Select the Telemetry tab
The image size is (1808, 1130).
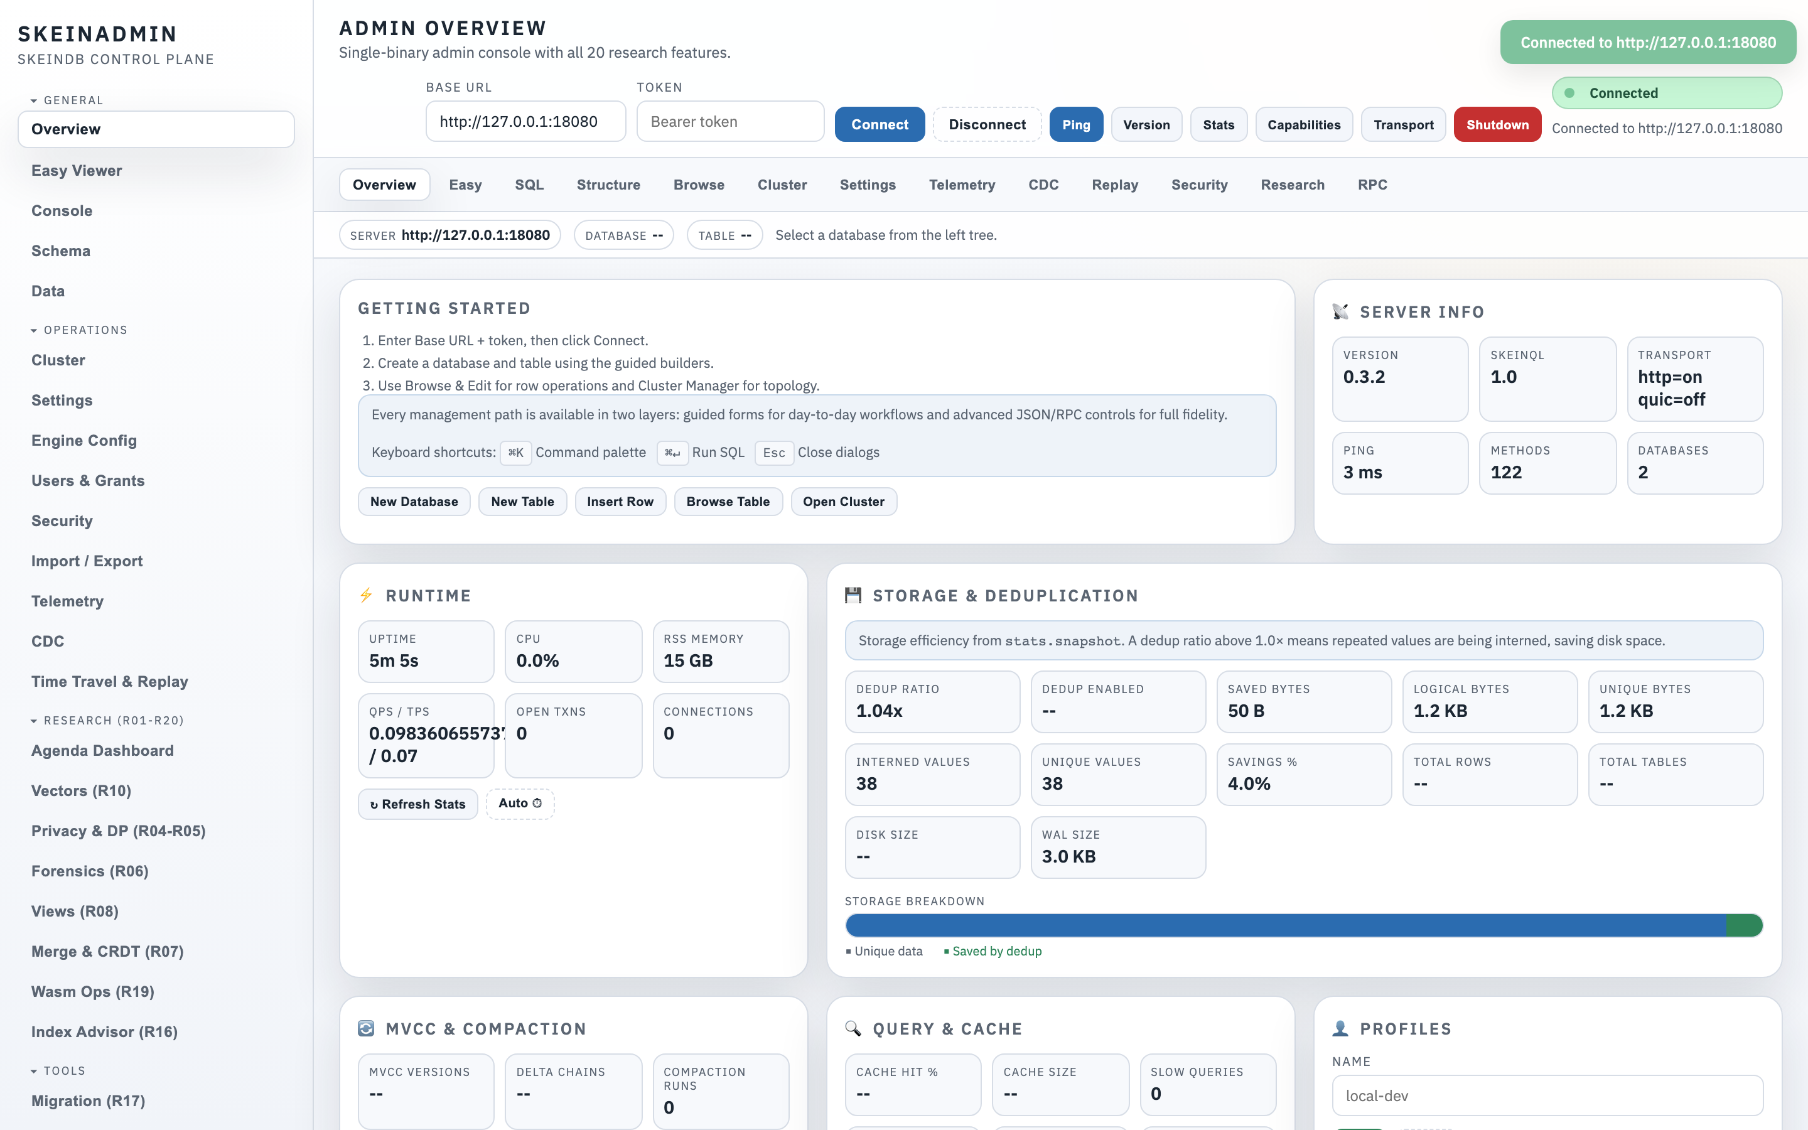(962, 185)
